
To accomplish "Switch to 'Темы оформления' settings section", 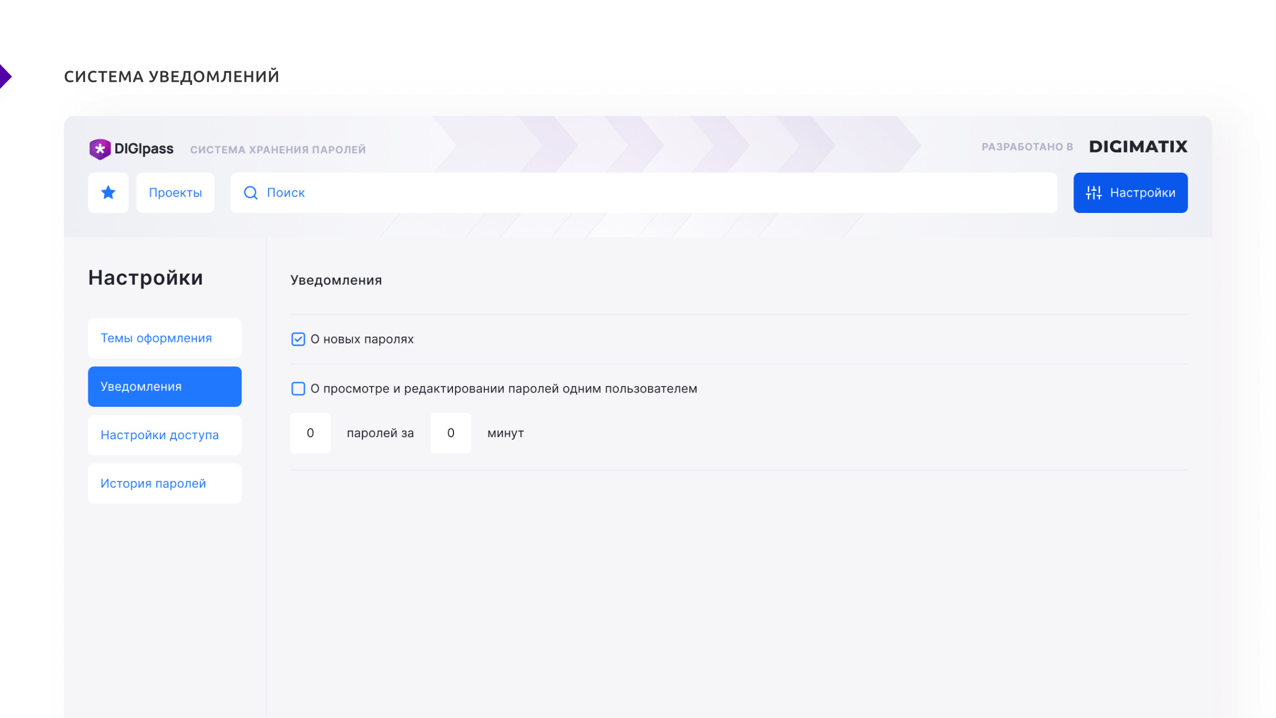I will [x=165, y=338].
